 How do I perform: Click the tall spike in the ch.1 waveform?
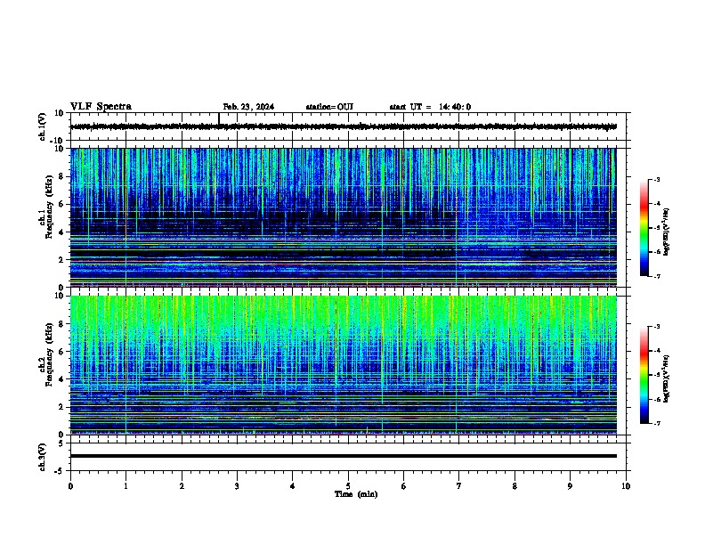pos(219,118)
